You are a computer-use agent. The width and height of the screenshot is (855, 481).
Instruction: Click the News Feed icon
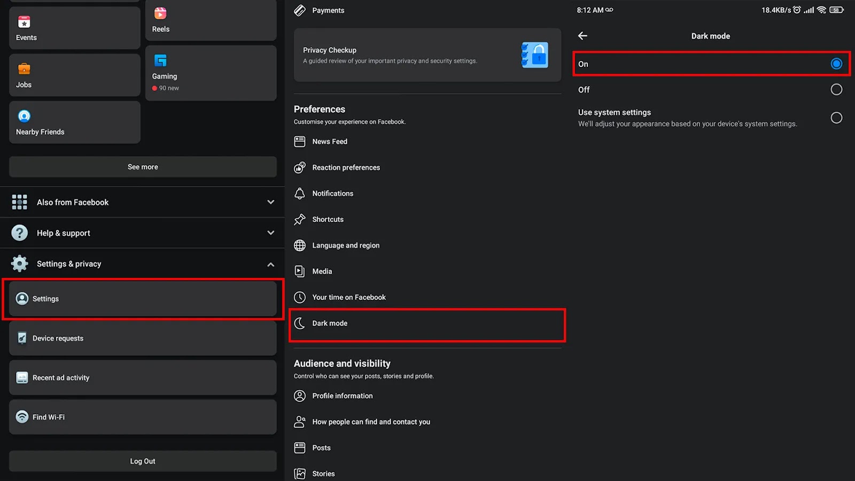click(300, 142)
